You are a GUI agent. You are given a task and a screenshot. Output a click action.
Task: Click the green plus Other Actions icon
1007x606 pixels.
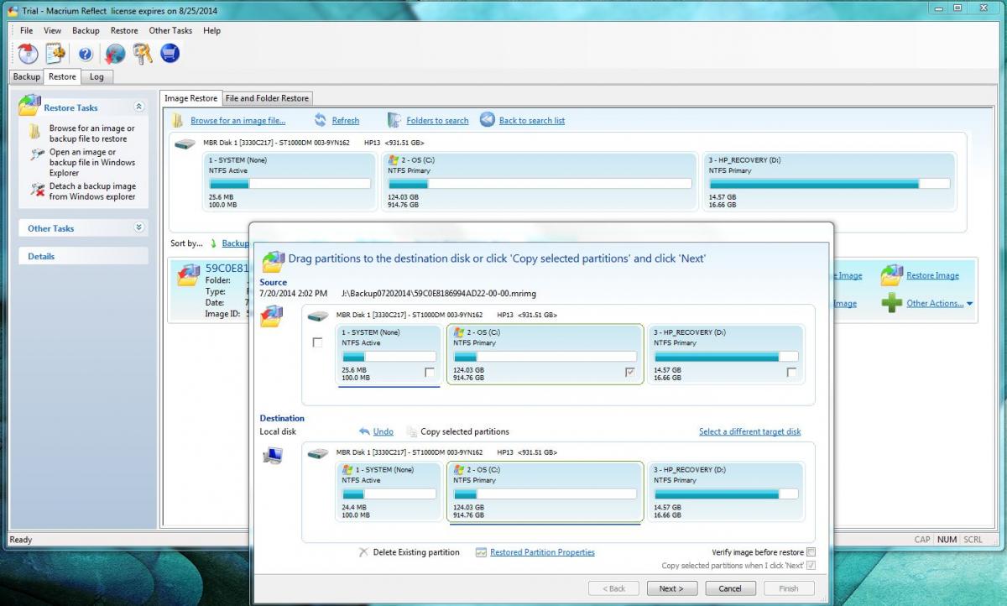[891, 302]
